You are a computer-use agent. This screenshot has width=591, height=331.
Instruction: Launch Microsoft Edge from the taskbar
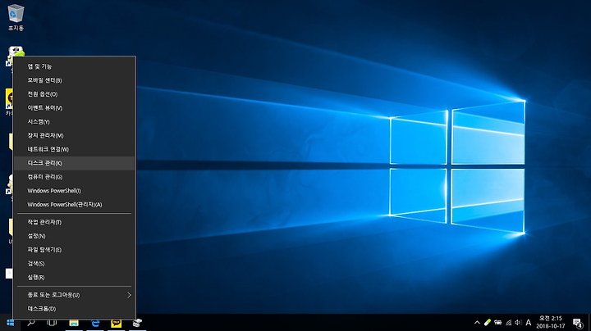95,323
